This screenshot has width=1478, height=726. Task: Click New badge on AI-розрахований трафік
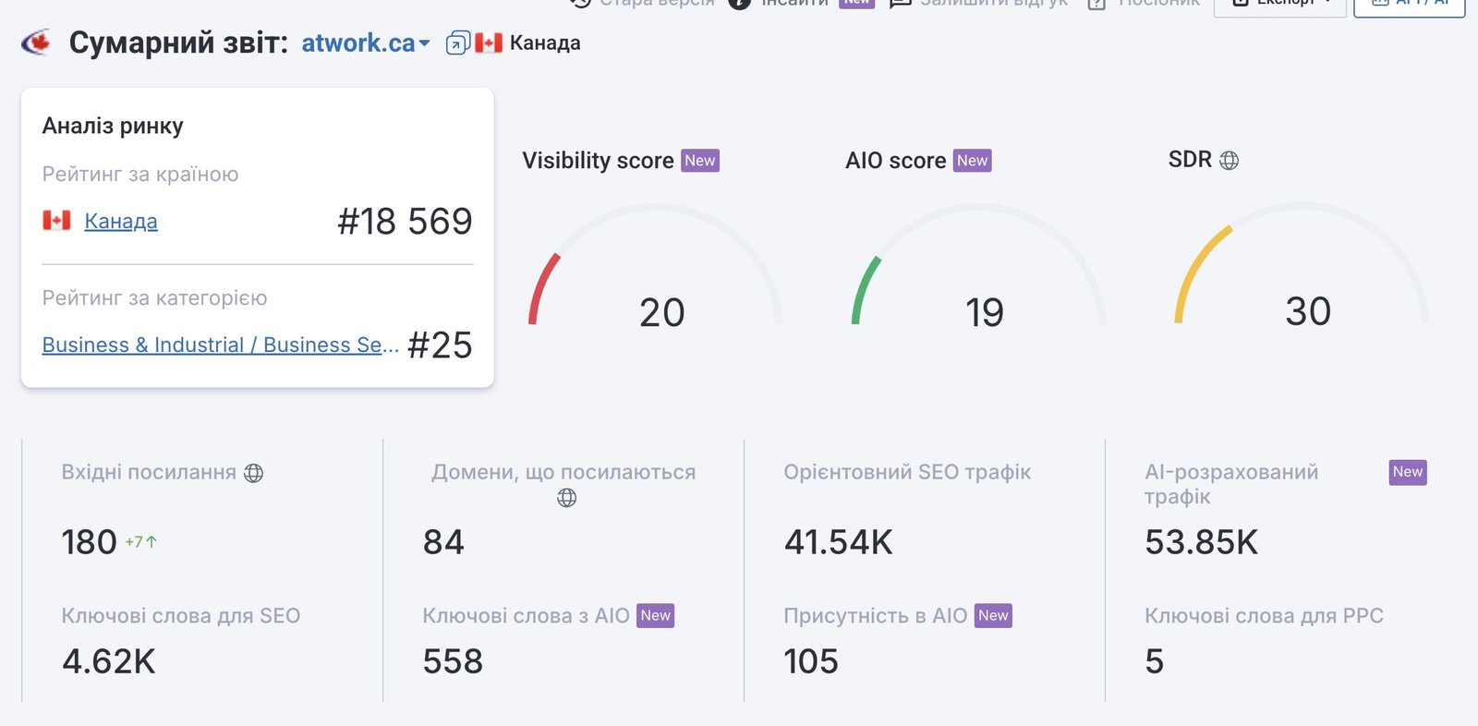[x=1408, y=472]
